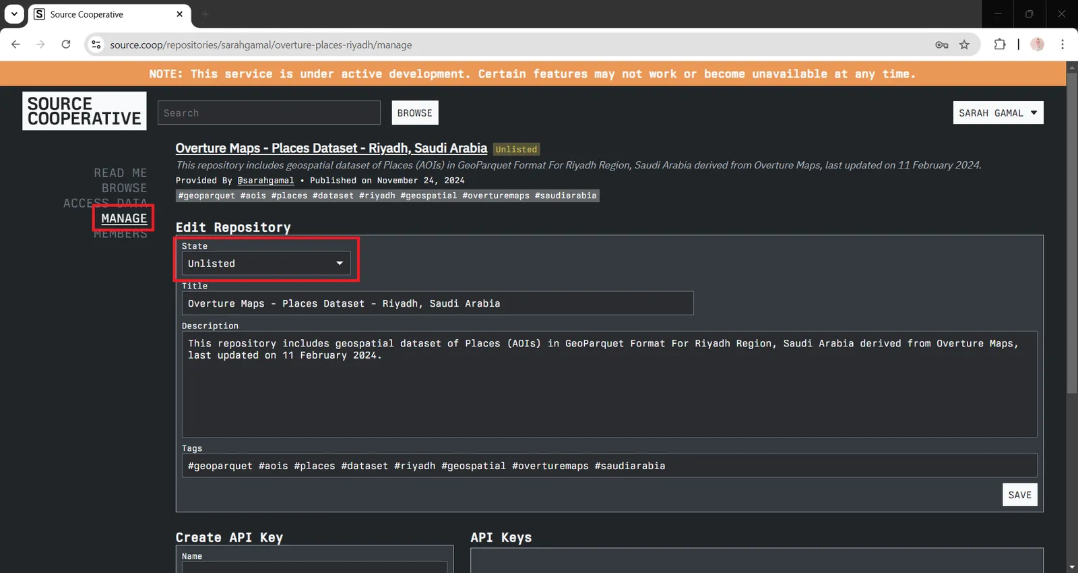
Task: Click the password key icon in the address bar
Action: (942, 44)
